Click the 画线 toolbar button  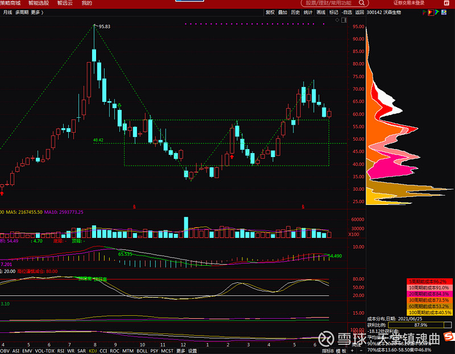click(321, 12)
